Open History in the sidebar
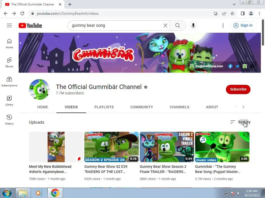 click(9, 120)
